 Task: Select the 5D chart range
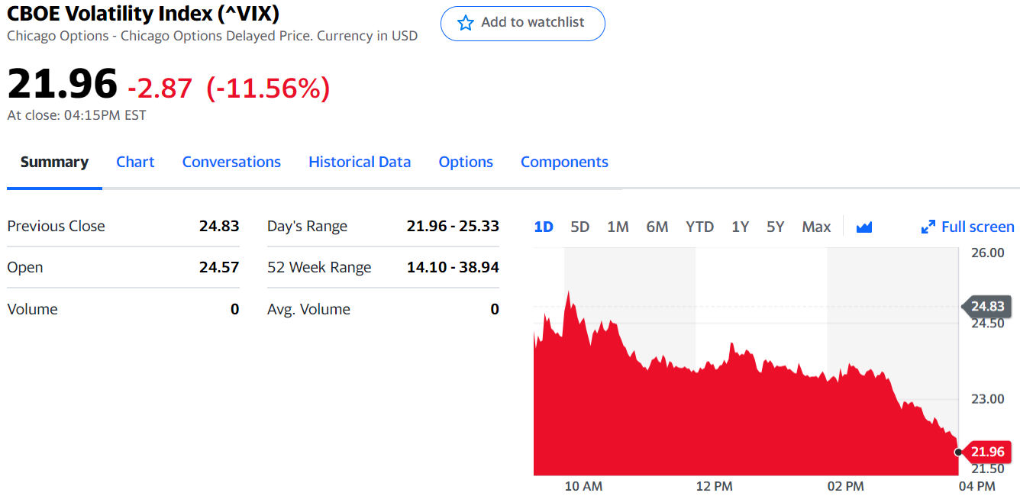coord(580,227)
